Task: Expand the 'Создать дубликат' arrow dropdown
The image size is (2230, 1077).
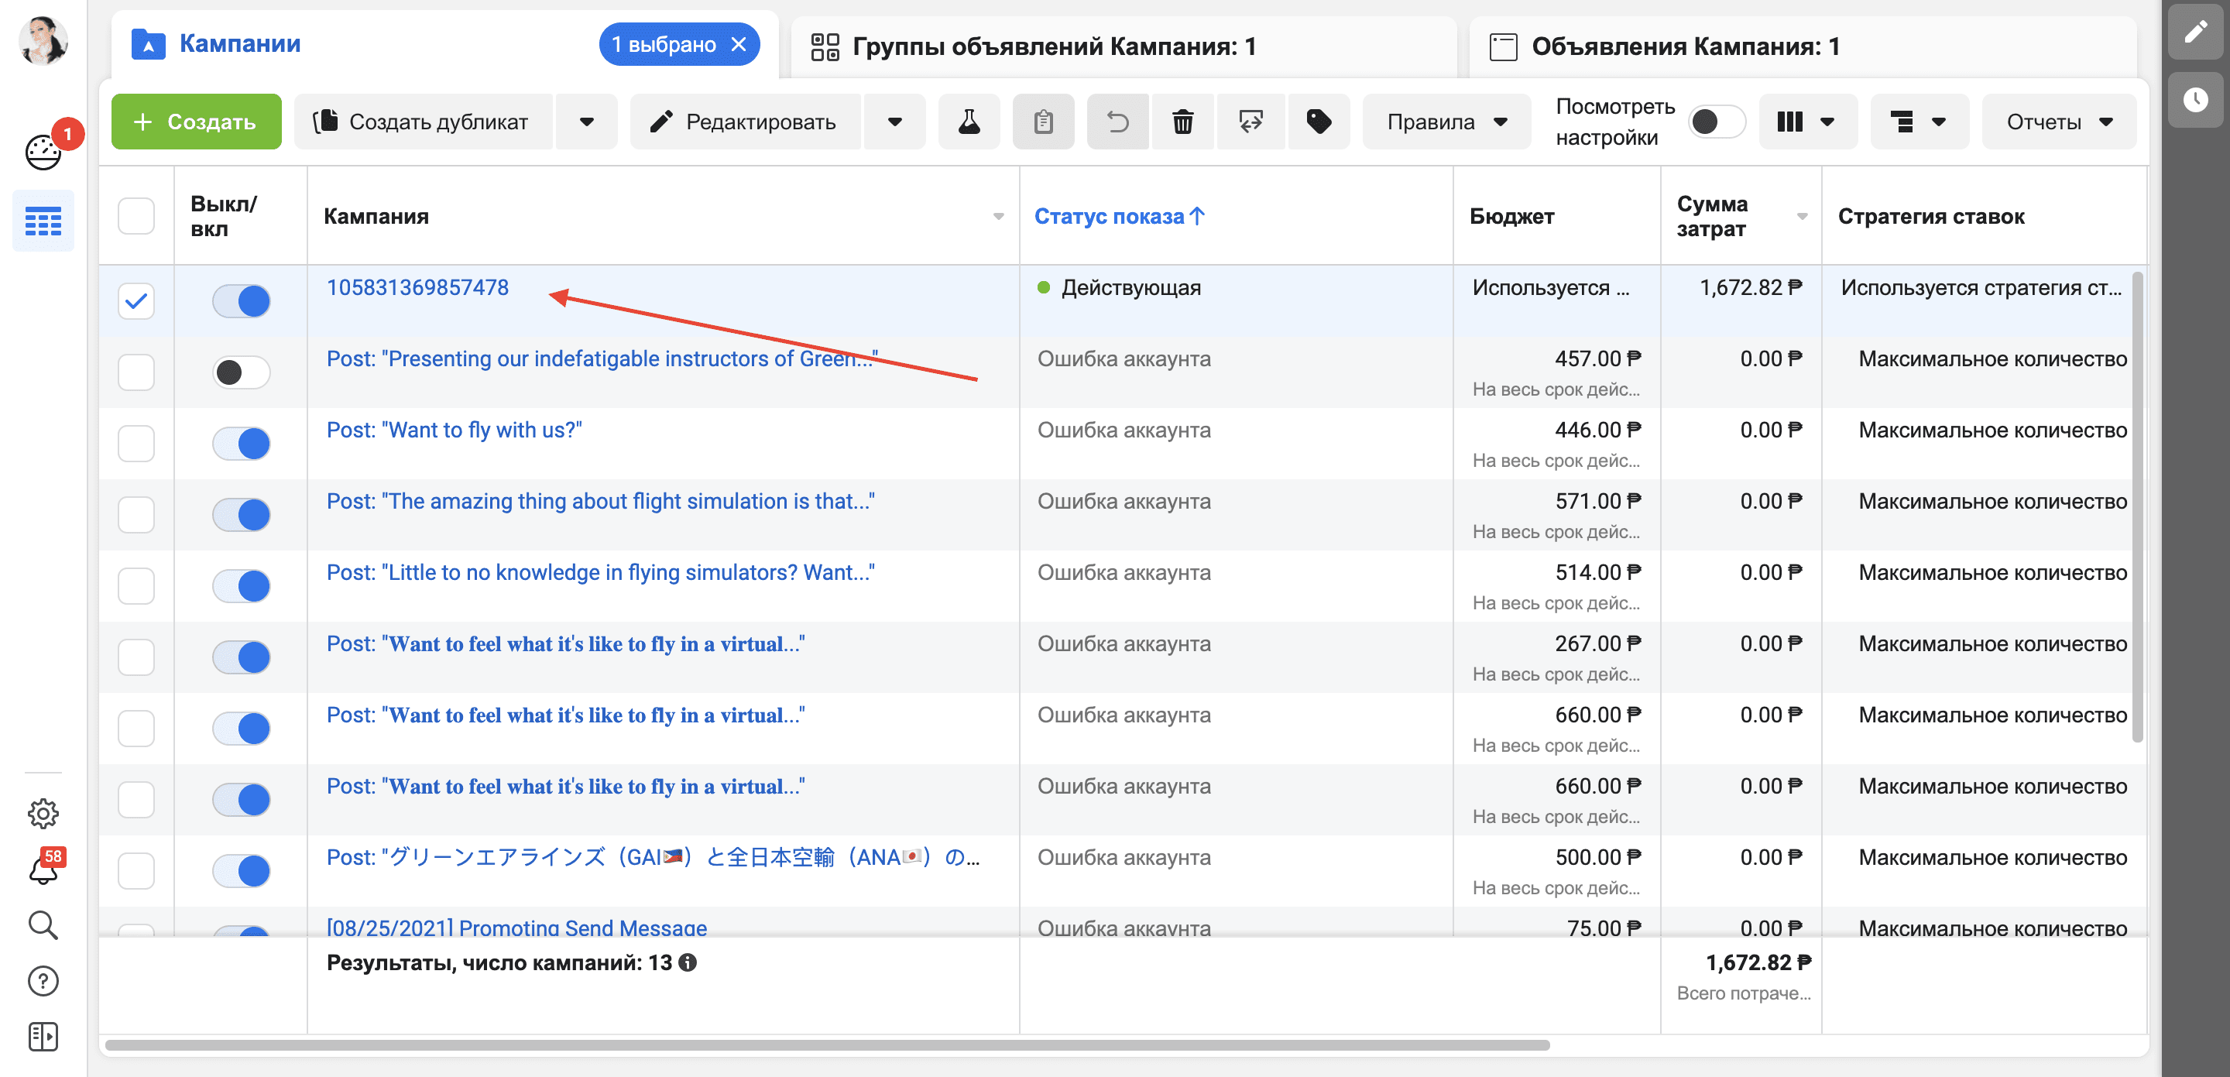Action: pyautogui.click(x=586, y=122)
